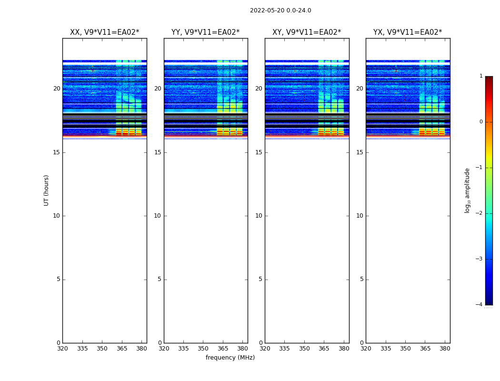Click the "UT (hours)" y-axis label

46,190
